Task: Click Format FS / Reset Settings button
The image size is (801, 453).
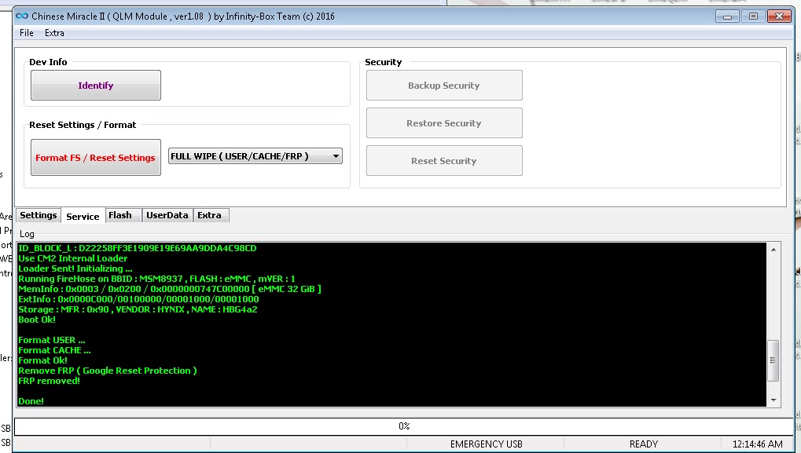Action: click(96, 158)
